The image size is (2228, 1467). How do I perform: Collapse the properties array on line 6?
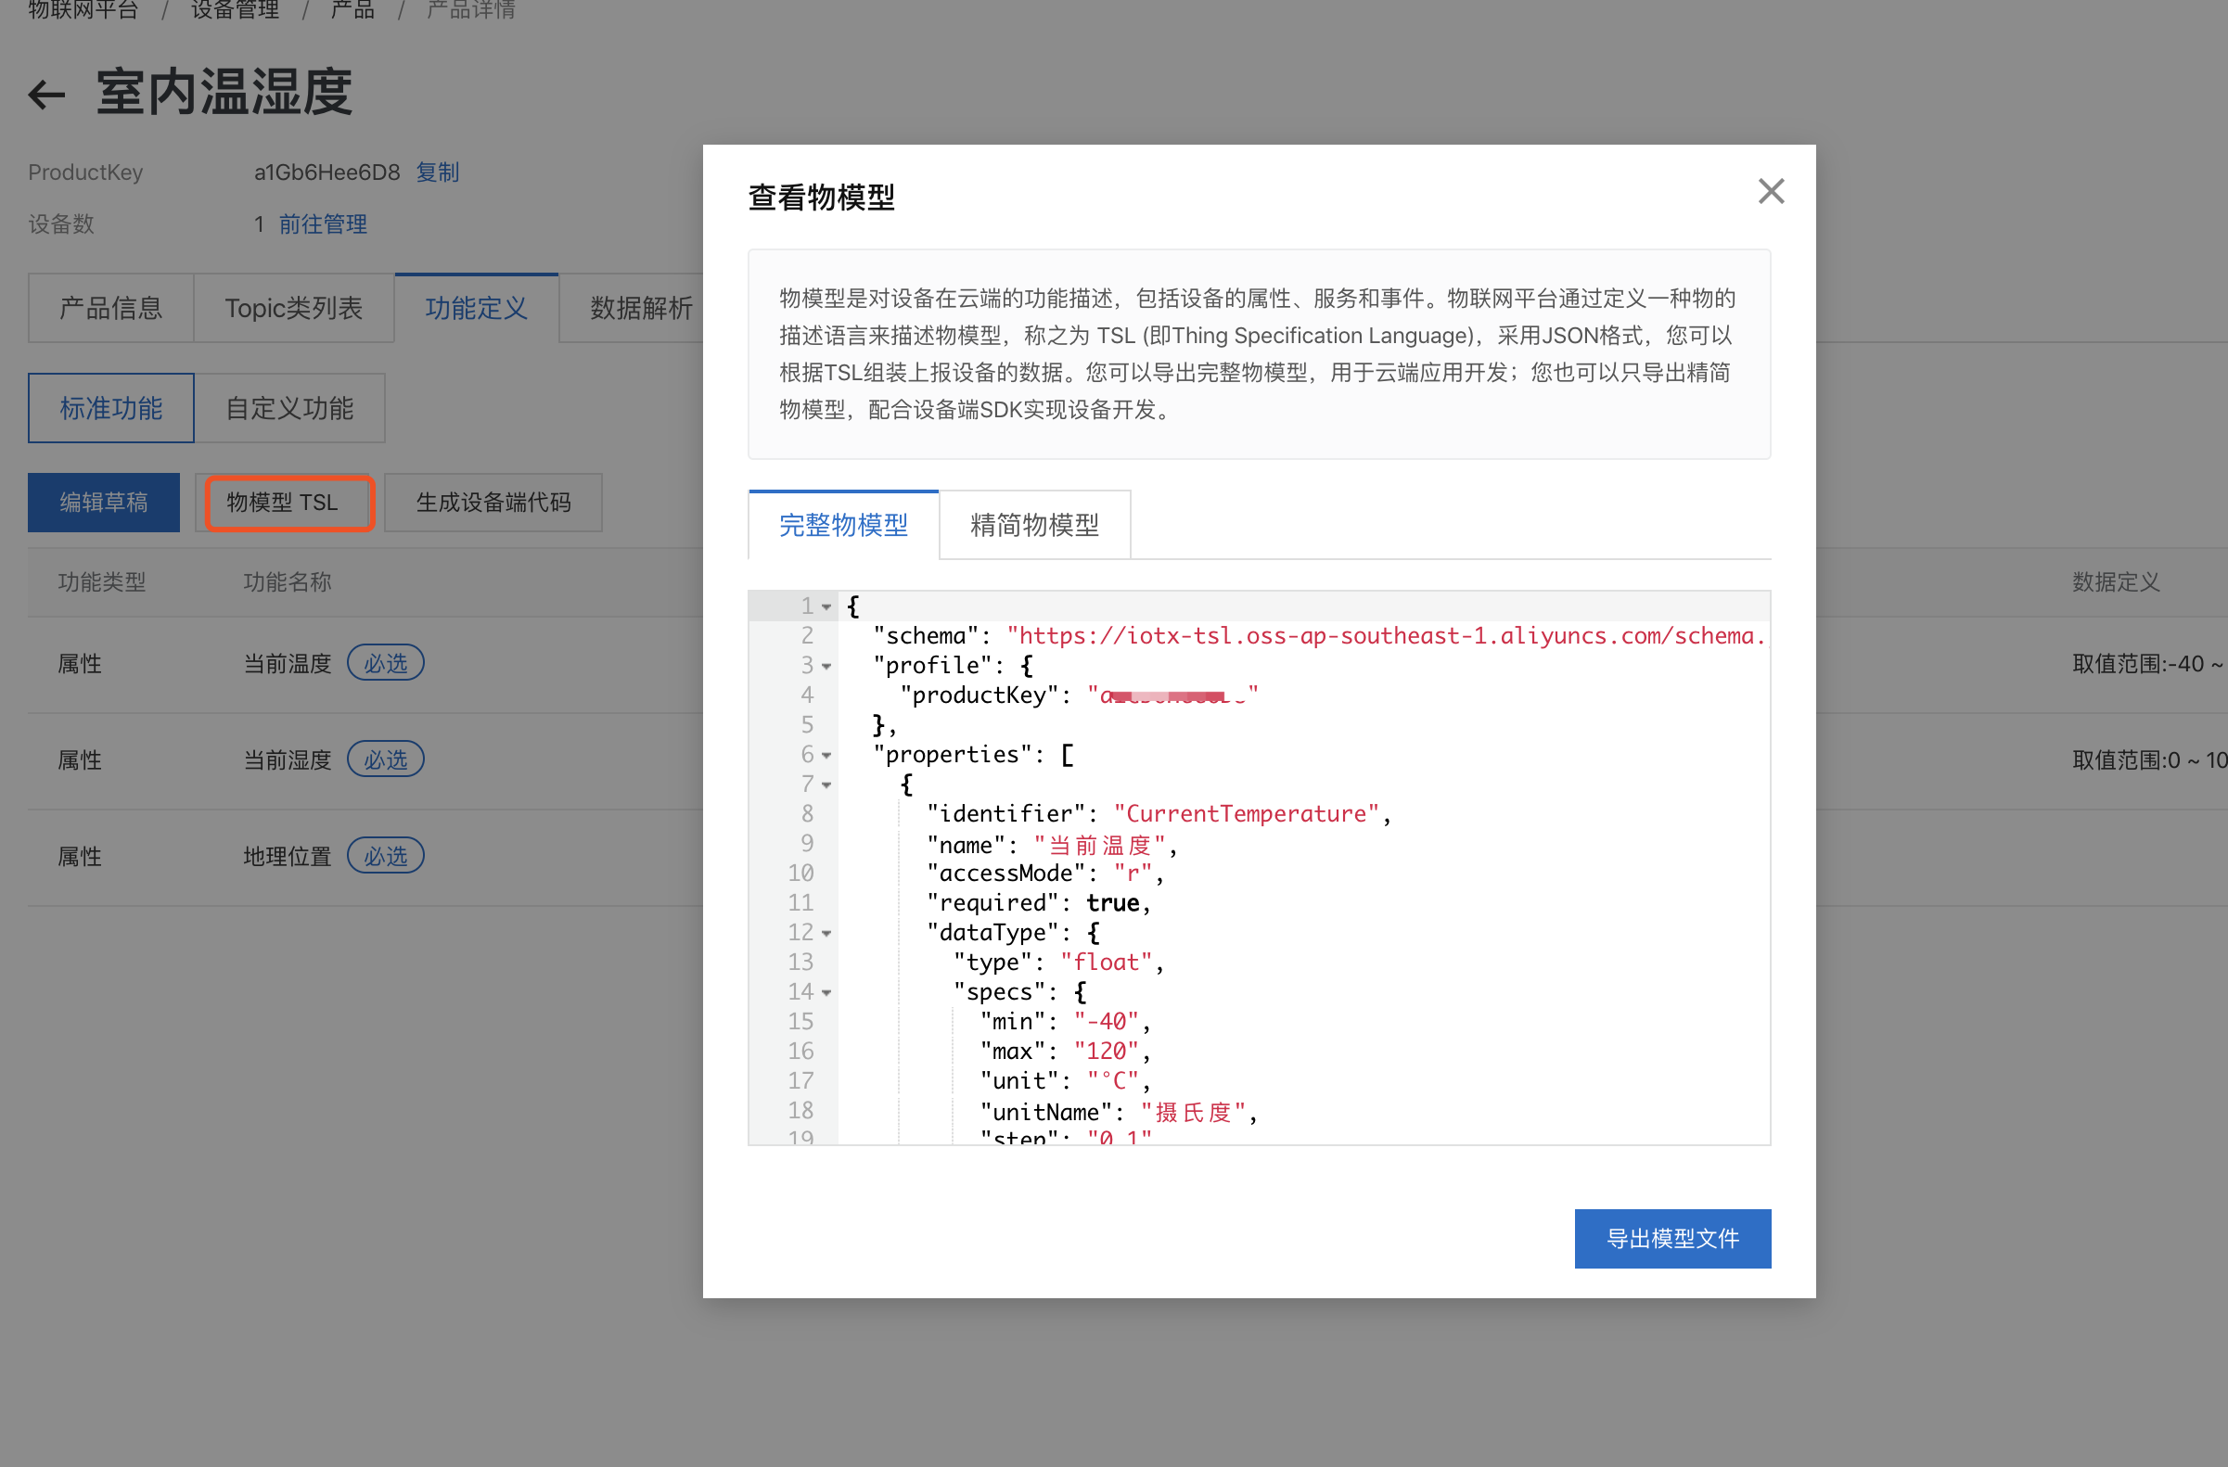click(x=826, y=754)
